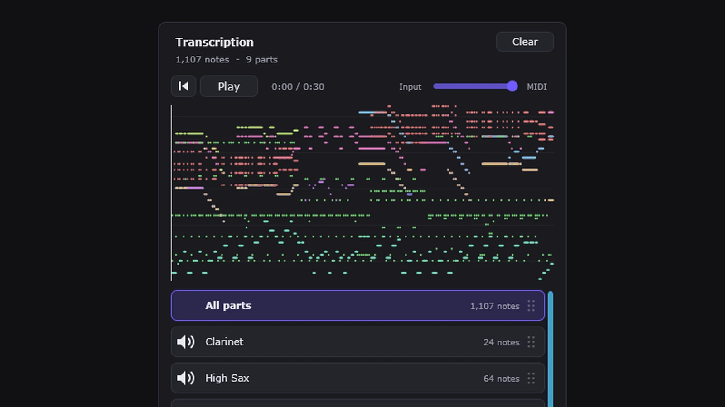Click the parts list scrollbar
Screen dimensions: 725x407
pos(551,349)
